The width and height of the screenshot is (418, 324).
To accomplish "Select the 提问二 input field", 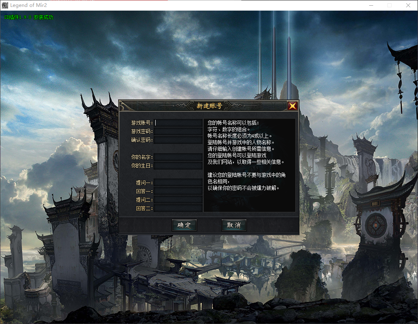I will (178, 199).
